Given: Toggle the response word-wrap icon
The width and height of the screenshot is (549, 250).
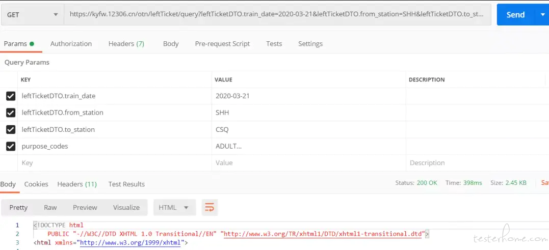Looking at the screenshot, I should click(210, 207).
